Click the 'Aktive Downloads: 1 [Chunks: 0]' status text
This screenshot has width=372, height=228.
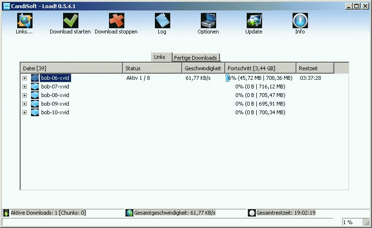(48, 213)
